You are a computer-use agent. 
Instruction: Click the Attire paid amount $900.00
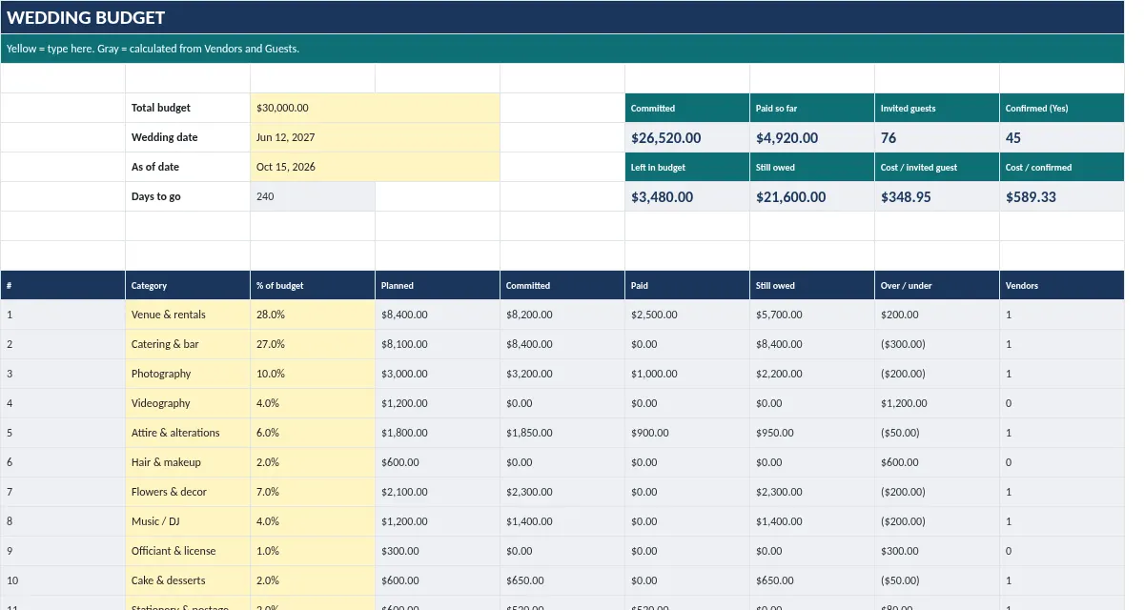[687, 433]
